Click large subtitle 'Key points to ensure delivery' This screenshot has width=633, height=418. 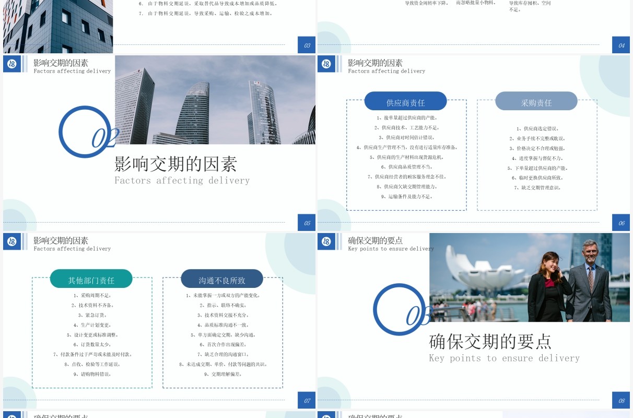pos(505,358)
